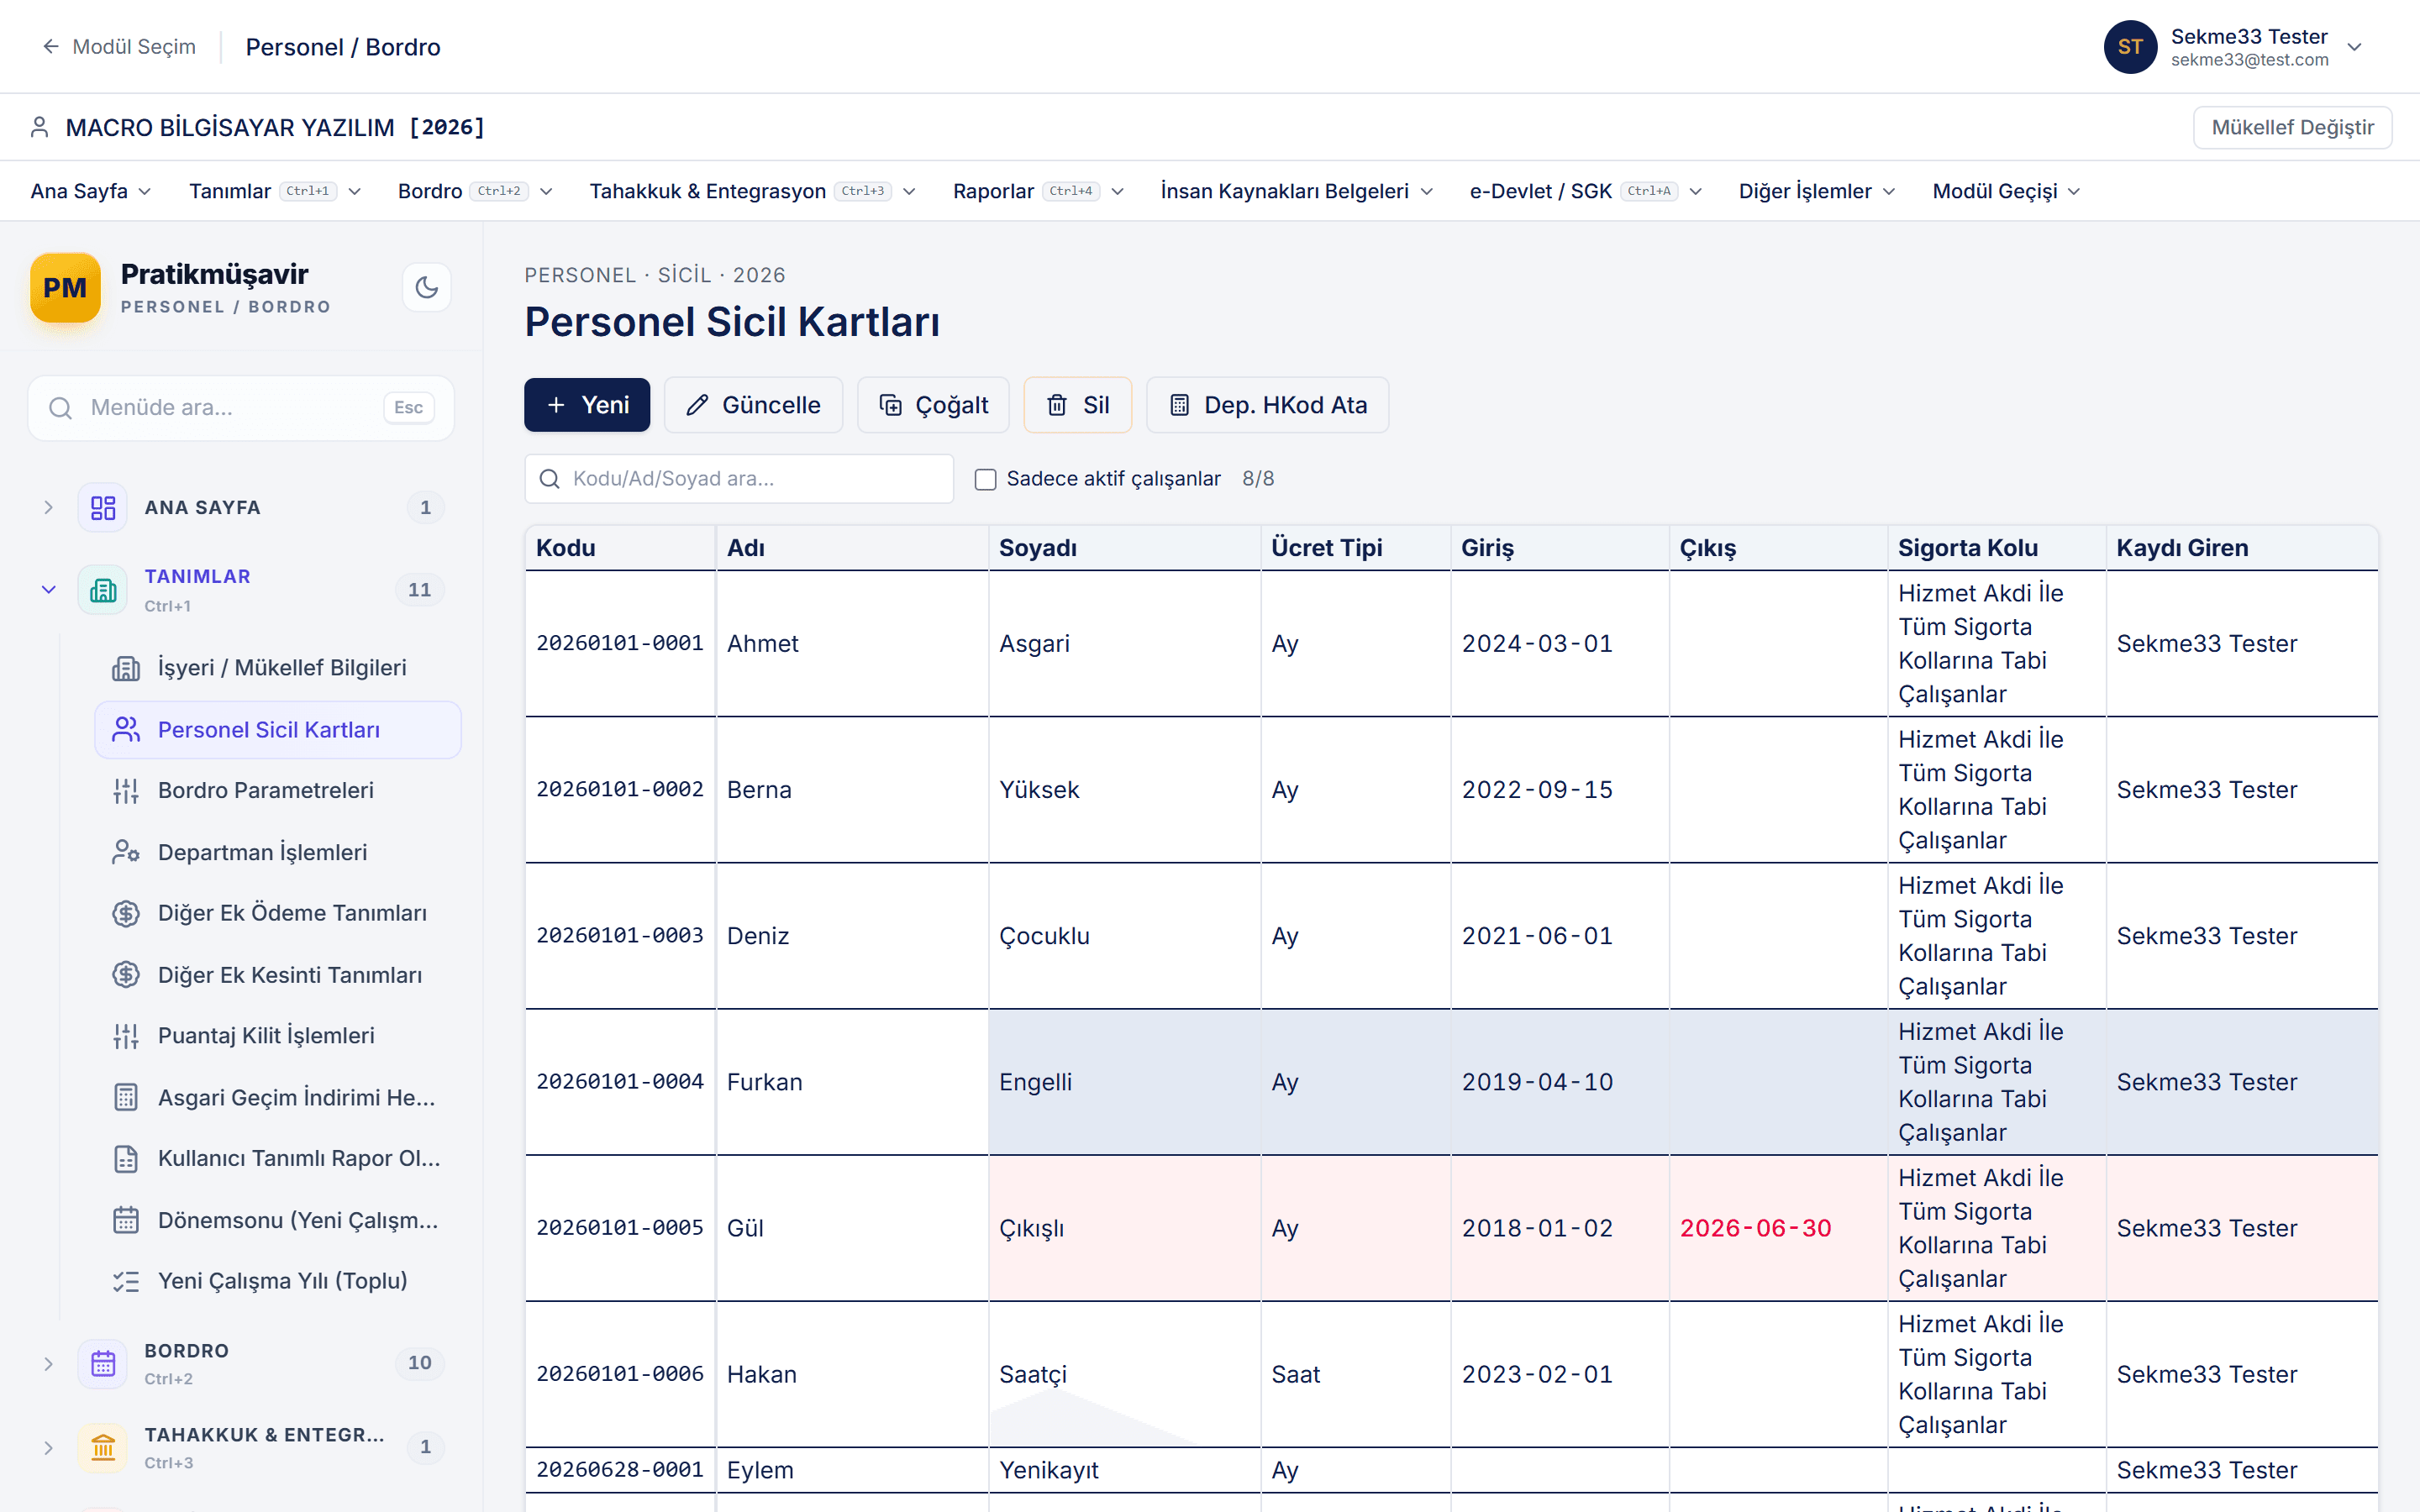Click the Bordro Parametreleri sliders icon
Screen dimensions: 2420x1512
pos(126,791)
